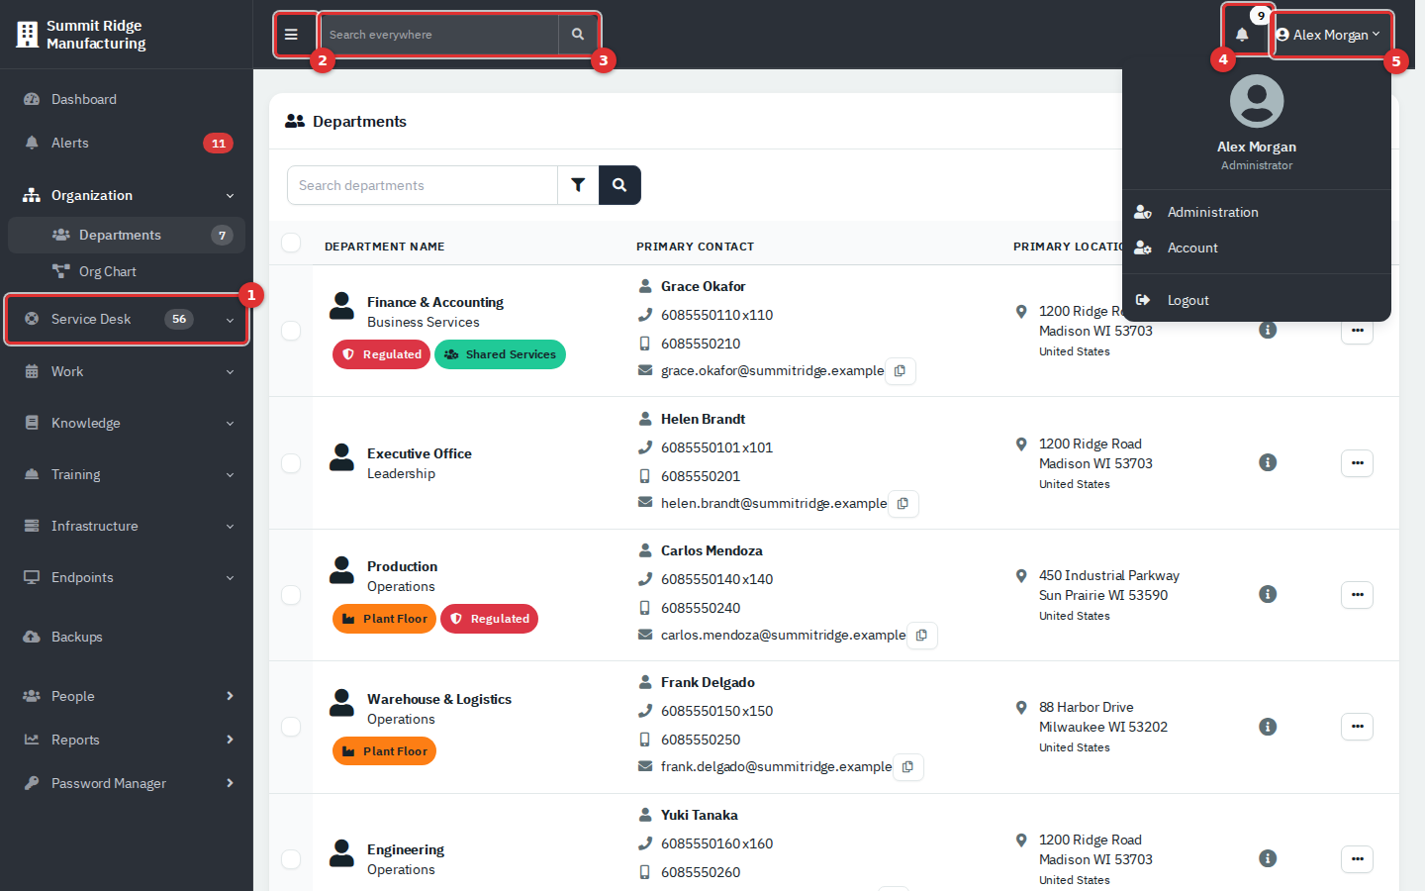
Task: Expand Reports in the sidebar
Action: [x=127, y=740]
